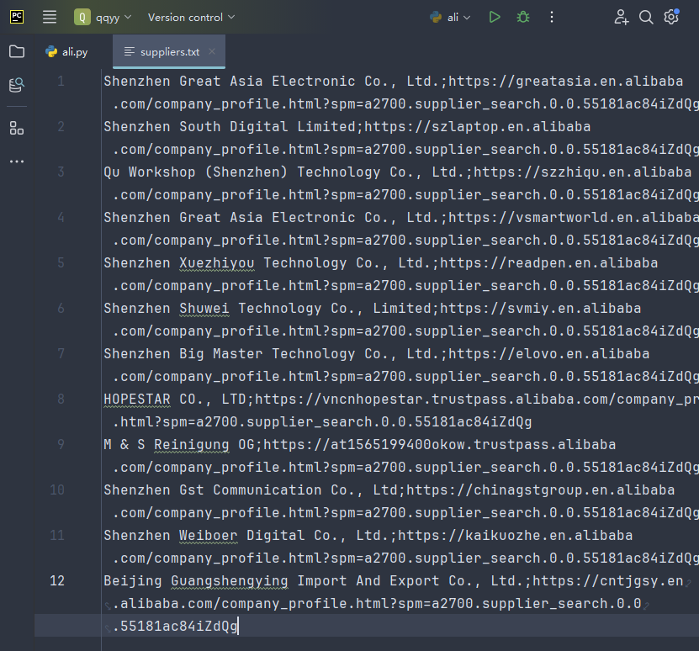Run the ali configuration
Viewport: 699px width, 651px height.
tap(495, 17)
